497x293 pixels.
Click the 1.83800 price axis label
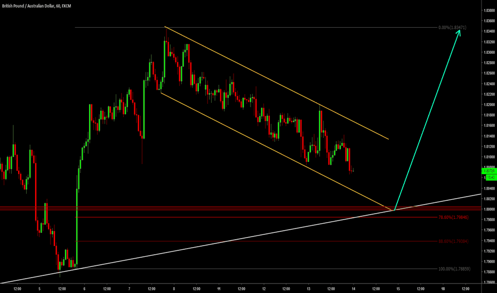(x=490, y=11)
